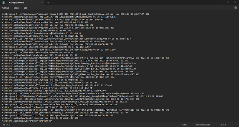The height and width of the screenshot is (127, 239).
Task: Click the systeminformer-3.0.6550-setup.exe line
Action: coord(53,20)
